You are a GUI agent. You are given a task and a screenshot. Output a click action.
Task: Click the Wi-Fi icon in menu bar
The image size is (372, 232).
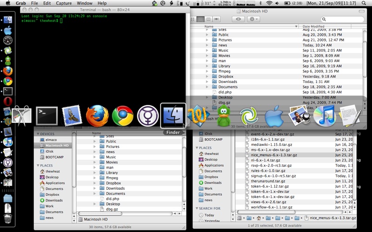[x=269, y=3]
